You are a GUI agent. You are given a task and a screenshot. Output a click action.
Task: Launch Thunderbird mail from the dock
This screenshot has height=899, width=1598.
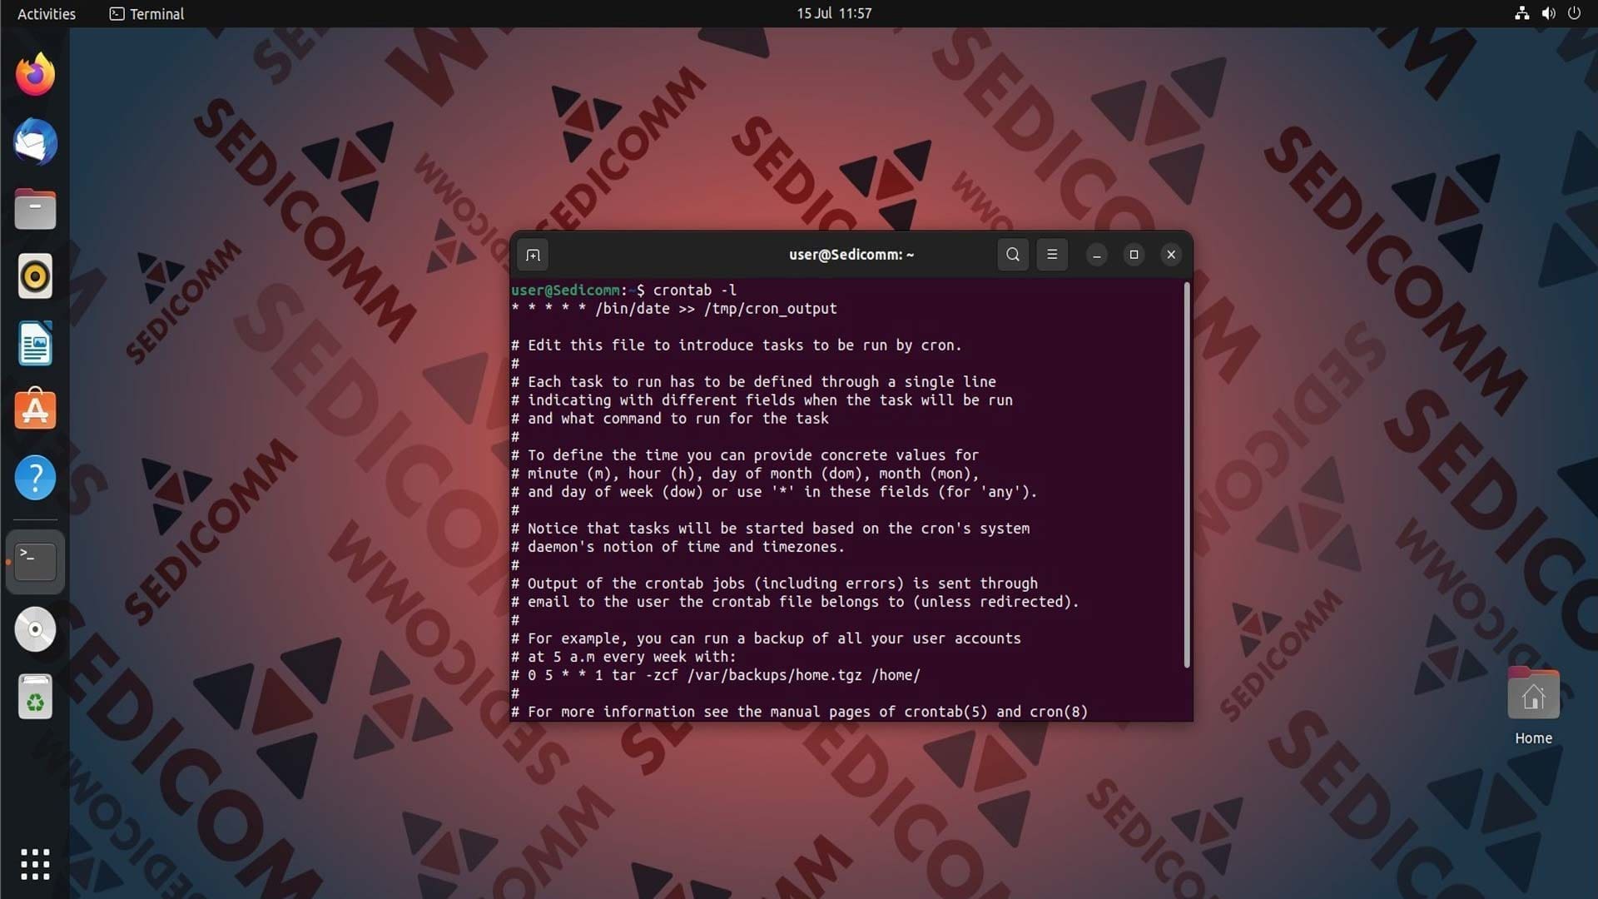35,142
